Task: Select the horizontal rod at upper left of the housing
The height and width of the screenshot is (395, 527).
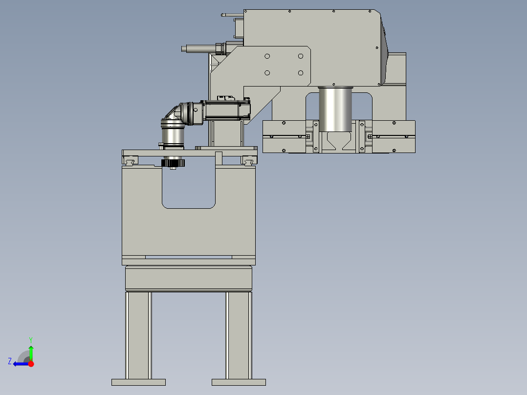Action: pos(200,49)
